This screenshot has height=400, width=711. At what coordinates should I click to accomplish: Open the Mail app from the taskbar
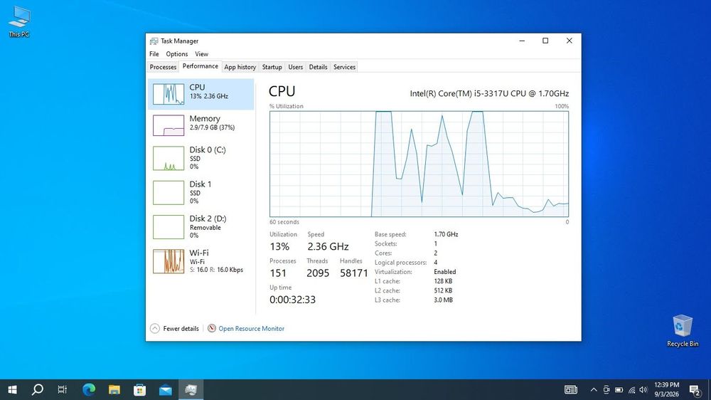click(165, 389)
